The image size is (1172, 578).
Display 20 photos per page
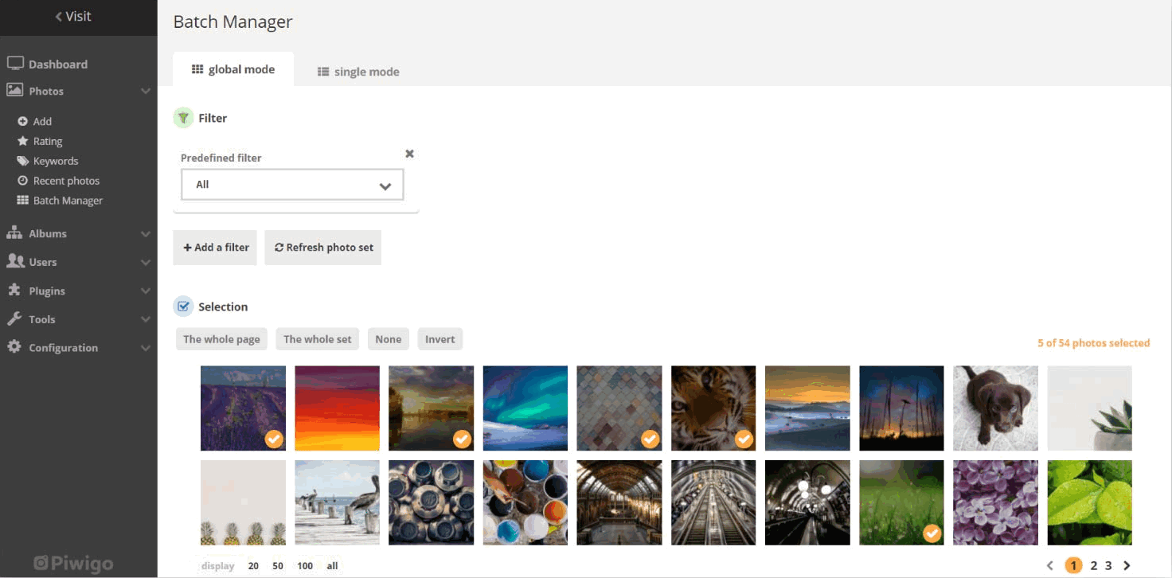(253, 566)
